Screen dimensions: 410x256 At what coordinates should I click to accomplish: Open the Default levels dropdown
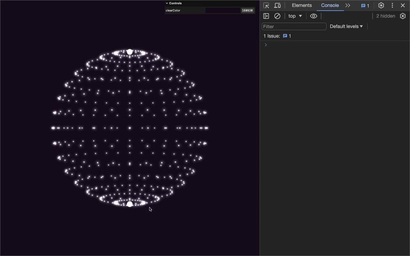(346, 26)
